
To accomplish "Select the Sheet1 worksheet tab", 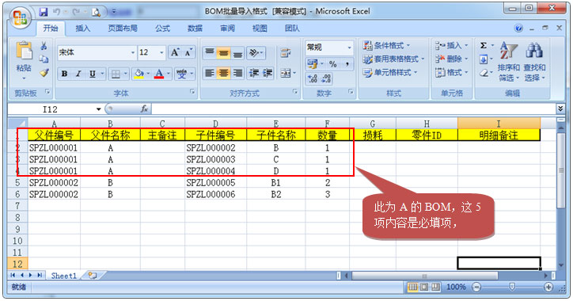I will pos(63,276).
